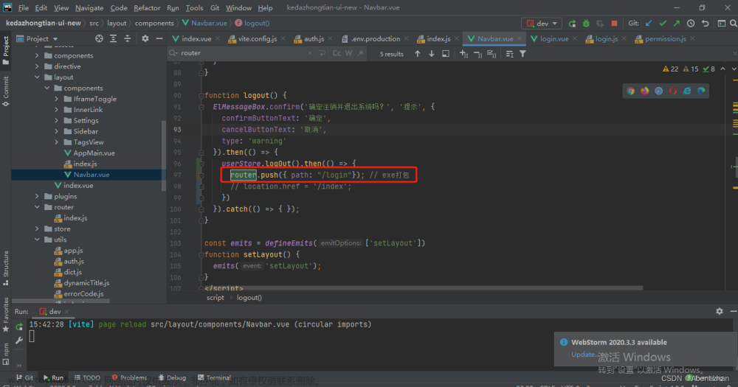Toggle regex search option
The image size is (738, 387).
360,53
